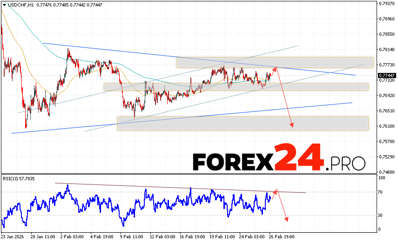This screenshot has width=398, height=242.
Task: Click the 0.79370 price axis label
Action: coord(387,4)
